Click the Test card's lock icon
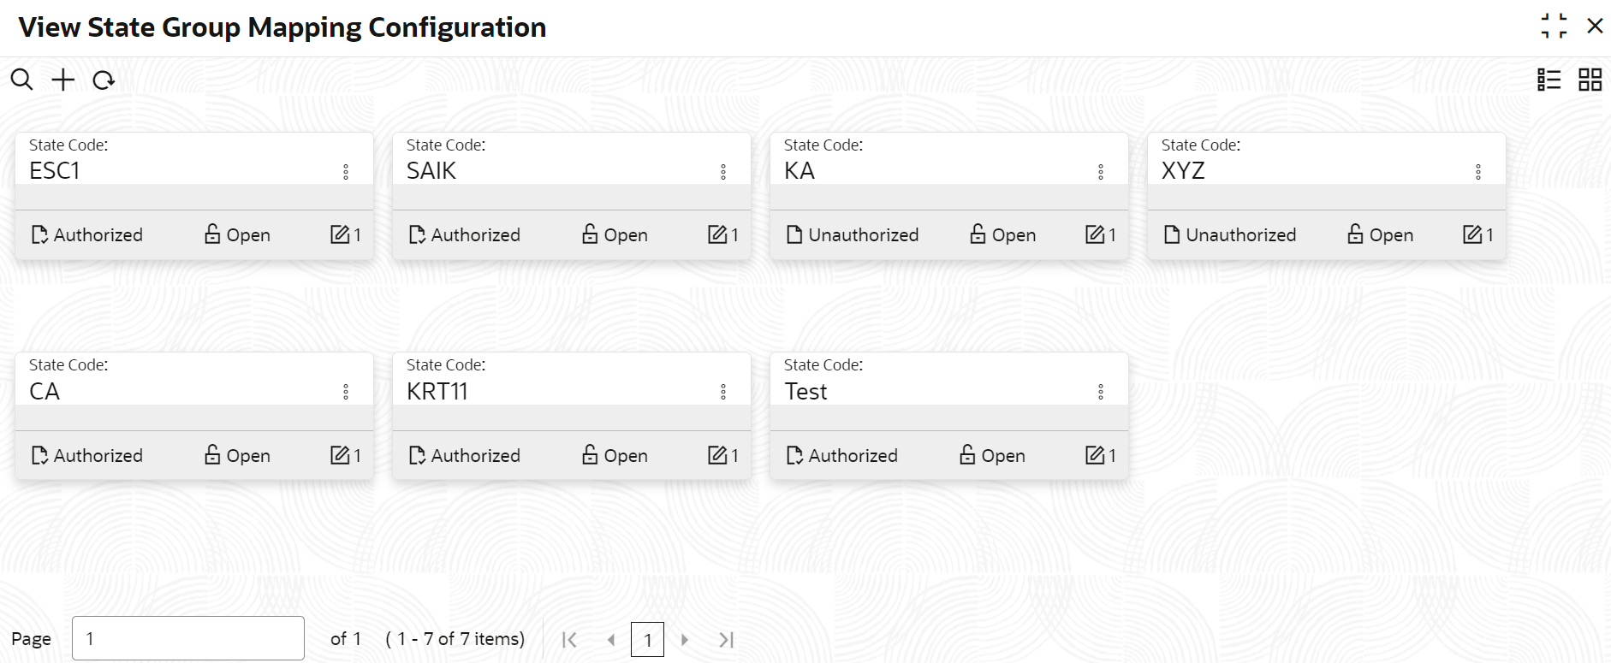1611x663 pixels. [x=967, y=454]
